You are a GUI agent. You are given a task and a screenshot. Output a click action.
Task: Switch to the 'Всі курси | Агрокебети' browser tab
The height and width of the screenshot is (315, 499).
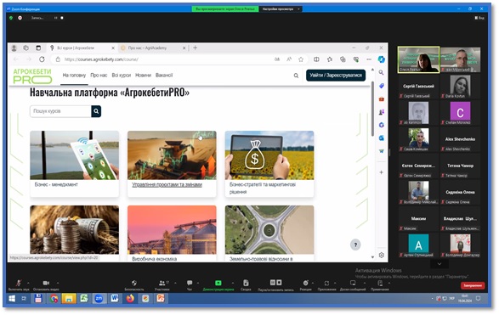(82, 48)
